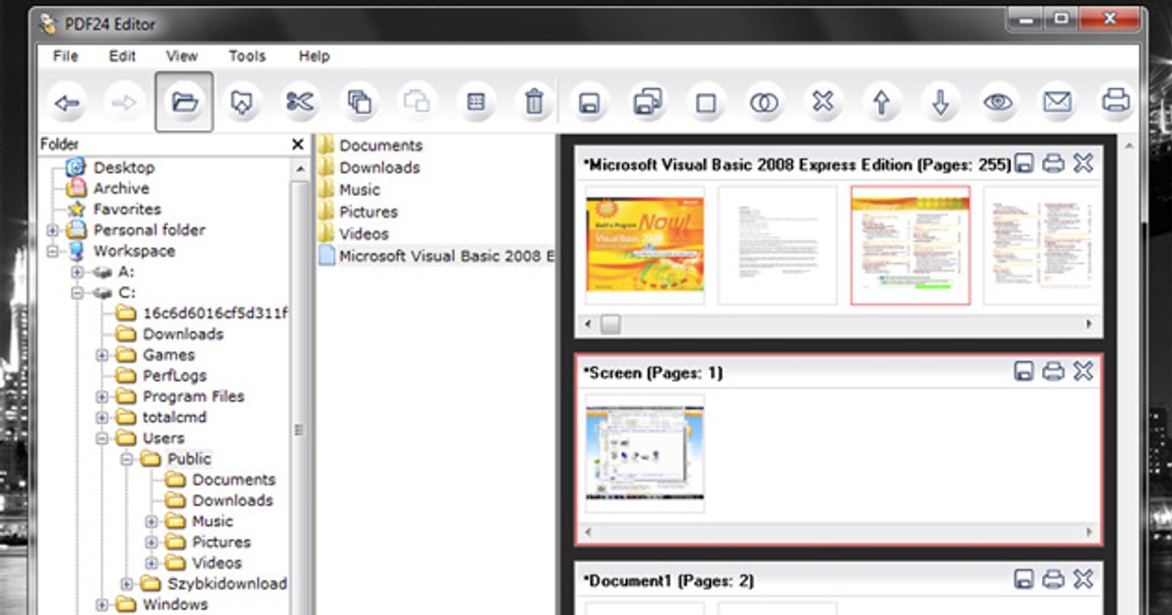Select Desktop in folder tree
Screen dimensions: 1172x615
click(124, 168)
